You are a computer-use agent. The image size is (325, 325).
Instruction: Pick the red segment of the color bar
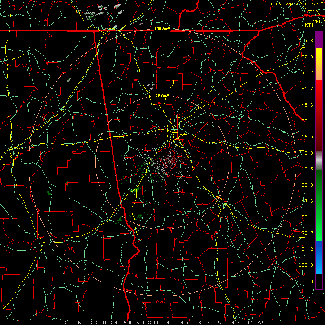click(319, 116)
